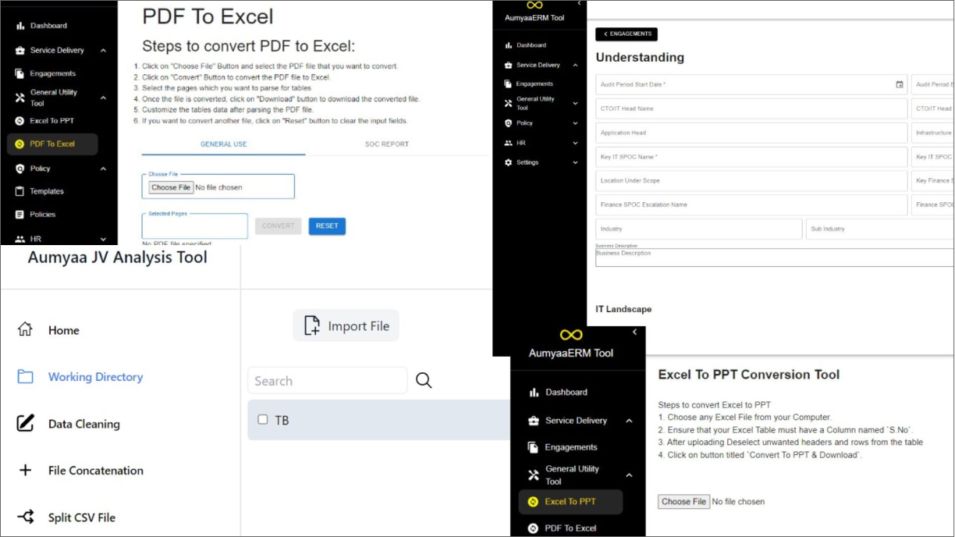Click the Home house icon
Viewport: 955px width, 537px height.
click(25, 329)
